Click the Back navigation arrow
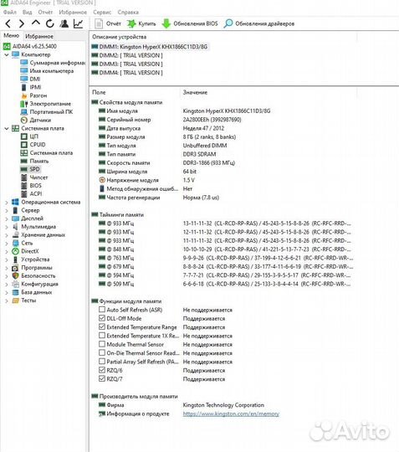Screen dimensions: 399x452 coord(8,23)
